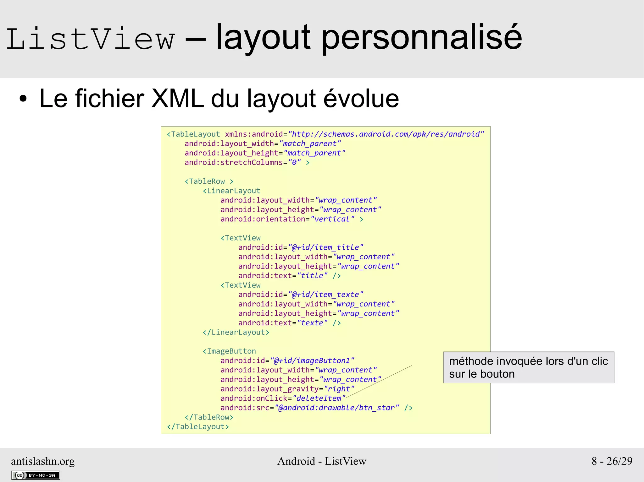Click the closing '</LinearLayout>' tag
This screenshot has height=482, width=644.
pyautogui.click(x=236, y=332)
